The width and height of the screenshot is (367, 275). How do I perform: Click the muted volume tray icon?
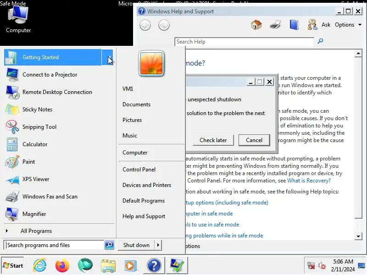click(x=322, y=266)
